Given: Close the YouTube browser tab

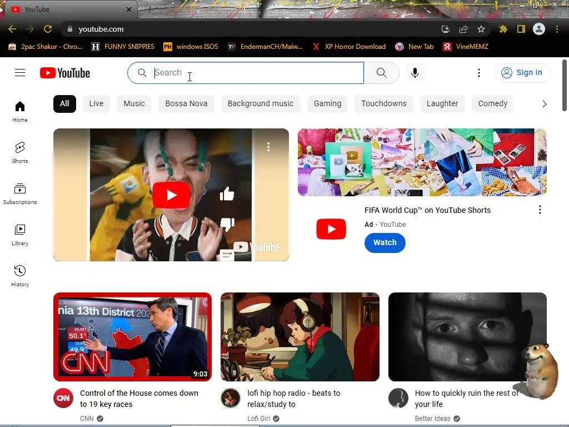Looking at the screenshot, I should click(x=129, y=9).
